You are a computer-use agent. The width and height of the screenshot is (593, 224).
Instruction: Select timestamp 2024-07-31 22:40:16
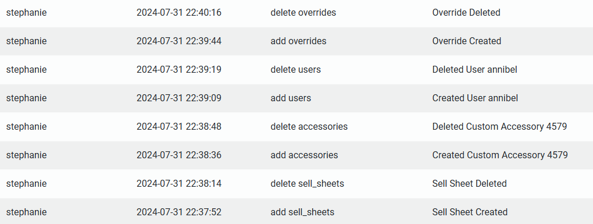tap(179, 12)
